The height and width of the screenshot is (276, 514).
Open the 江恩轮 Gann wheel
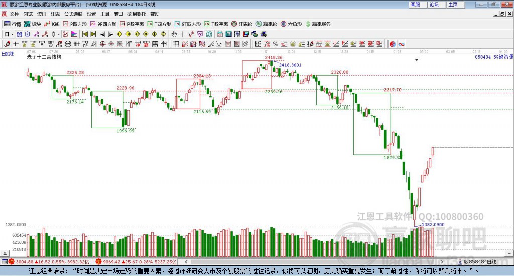point(242,24)
